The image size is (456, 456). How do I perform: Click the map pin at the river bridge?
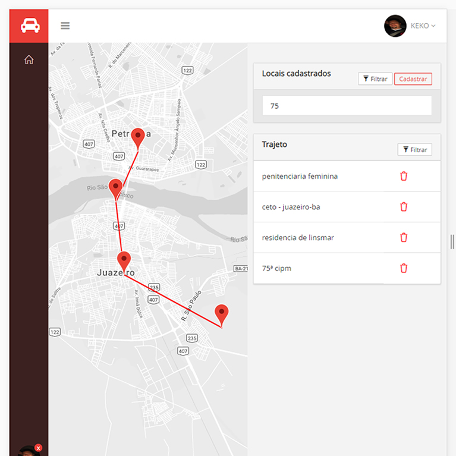click(x=115, y=187)
